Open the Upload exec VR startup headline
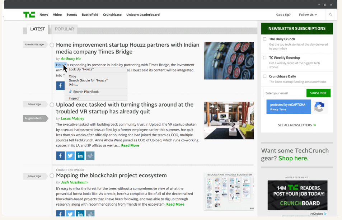The image size is (342, 220). pos(125,108)
